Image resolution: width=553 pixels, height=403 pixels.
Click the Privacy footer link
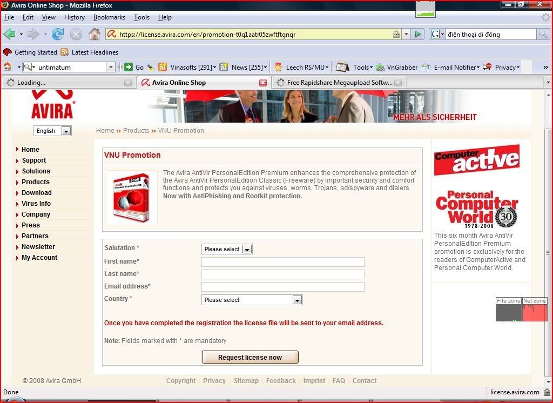[x=214, y=381]
